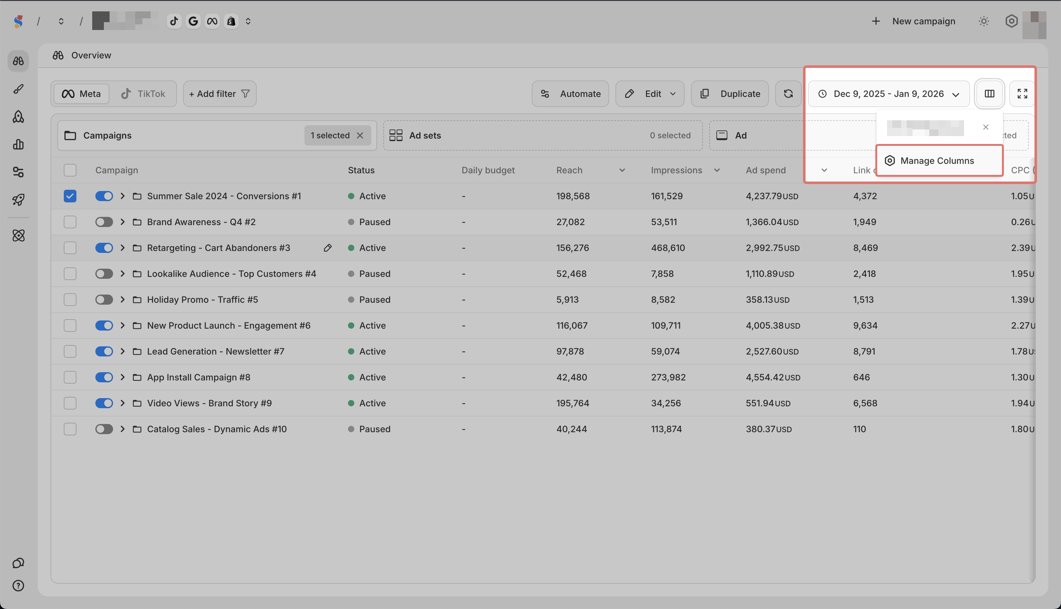The width and height of the screenshot is (1061, 609).
Task: Expand the App Install Campaign #8 row
Action: pos(123,377)
